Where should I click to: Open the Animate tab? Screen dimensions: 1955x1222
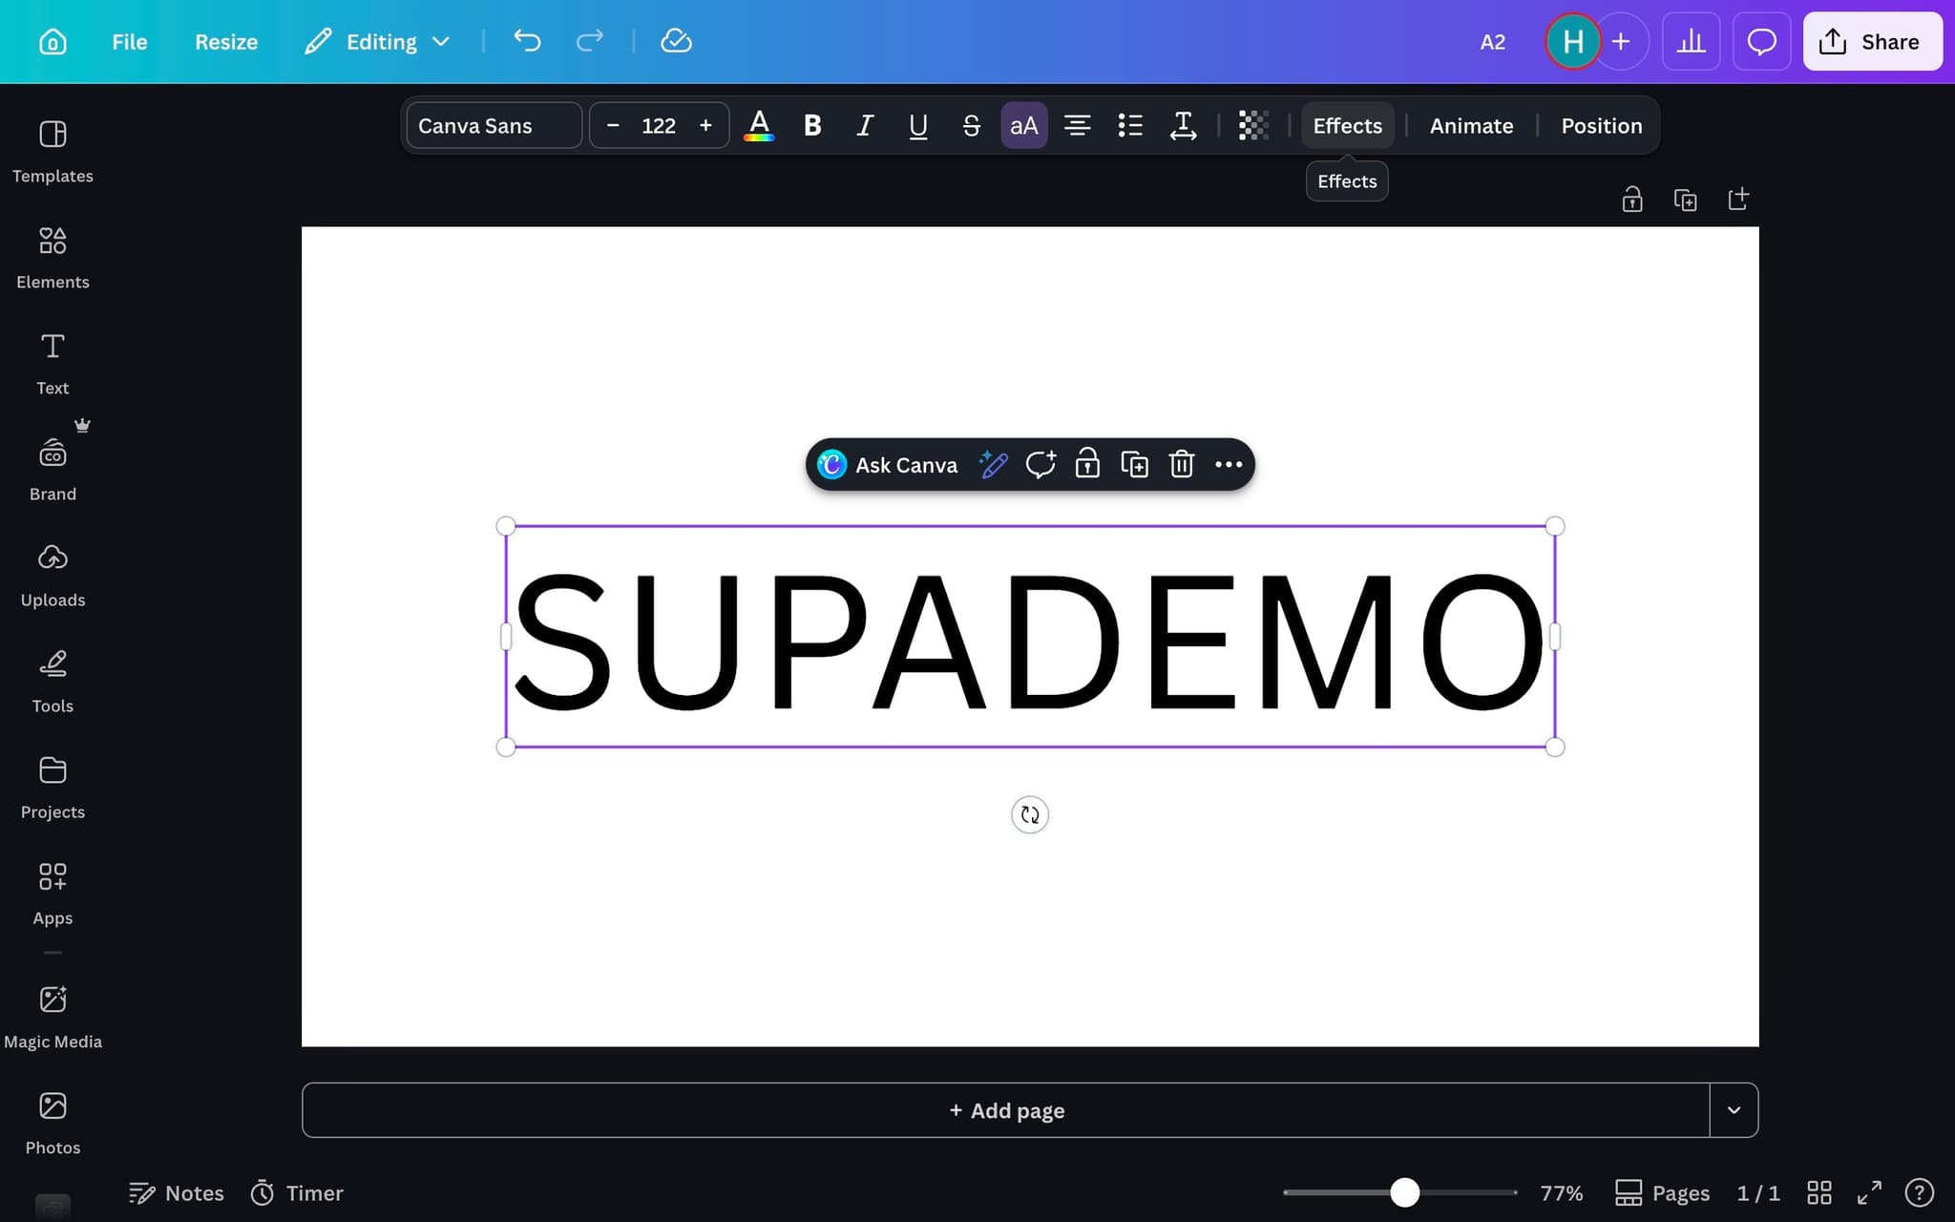tap(1471, 125)
